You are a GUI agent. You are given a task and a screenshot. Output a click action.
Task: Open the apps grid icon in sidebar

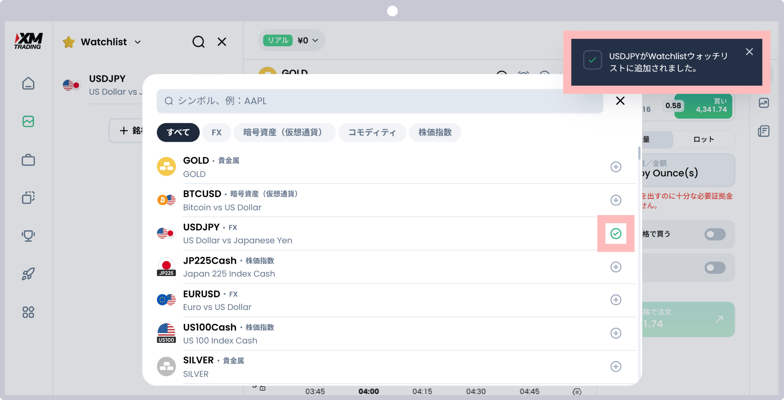tap(28, 312)
